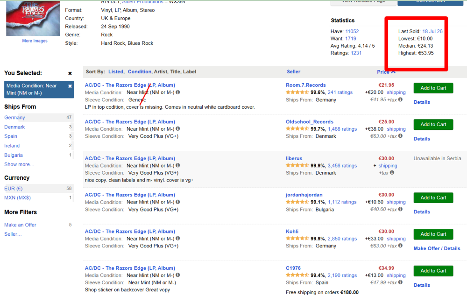View the 3,456 ratings link
The height and width of the screenshot is (296, 467).
pyautogui.click(x=342, y=166)
